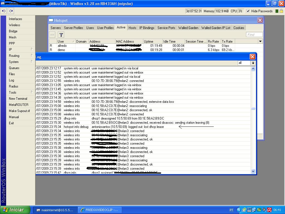Viewport: 285px width, 214px height.
Task: Click the Undo arrow in WinBox toolbar
Action: (x=4, y=11)
